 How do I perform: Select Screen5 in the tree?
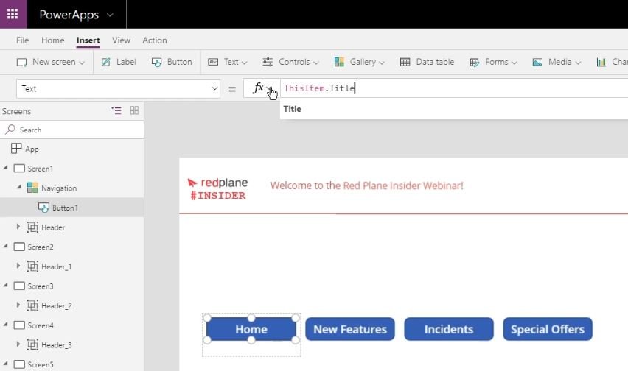(x=41, y=364)
